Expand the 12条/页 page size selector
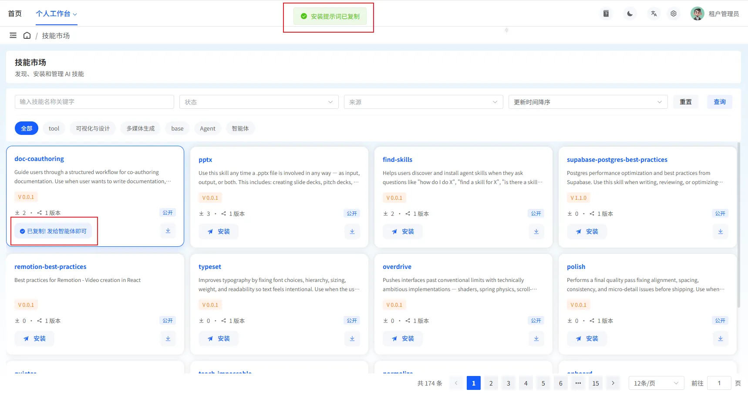Viewport: 748px width, 396px height. pos(657,383)
